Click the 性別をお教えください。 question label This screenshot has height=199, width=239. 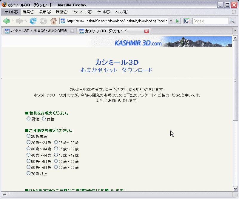(x=47, y=113)
